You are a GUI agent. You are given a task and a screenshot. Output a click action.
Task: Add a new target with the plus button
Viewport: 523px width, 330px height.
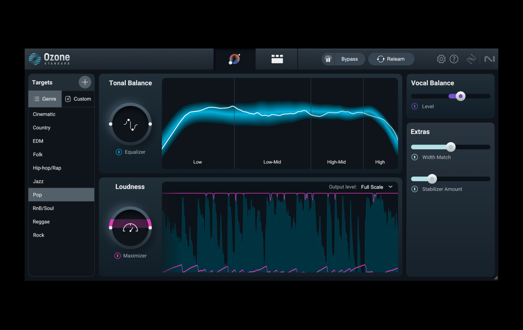coord(85,82)
